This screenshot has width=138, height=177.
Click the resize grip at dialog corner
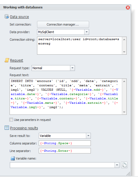tap(128, 174)
